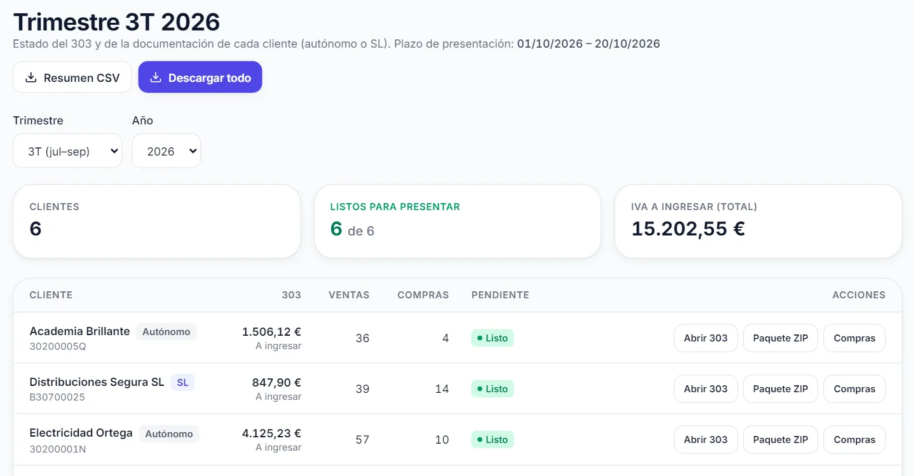Open the 303 for Distribuciones Segura SL
The image size is (914, 476).
click(x=706, y=389)
